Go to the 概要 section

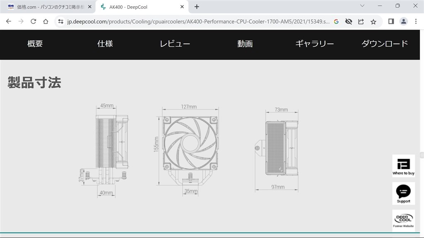click(x=35, y=44)
